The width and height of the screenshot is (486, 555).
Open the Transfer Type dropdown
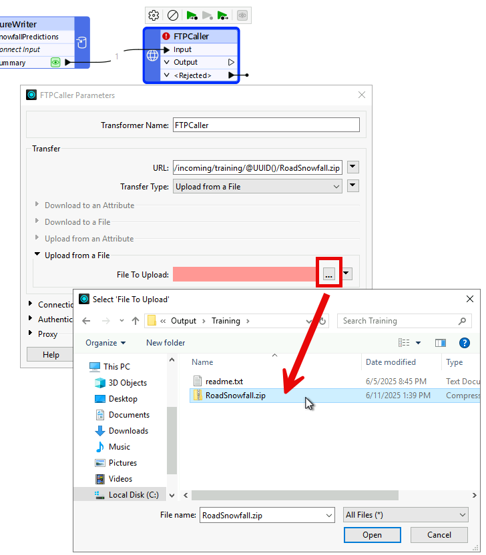click(257, 187)
